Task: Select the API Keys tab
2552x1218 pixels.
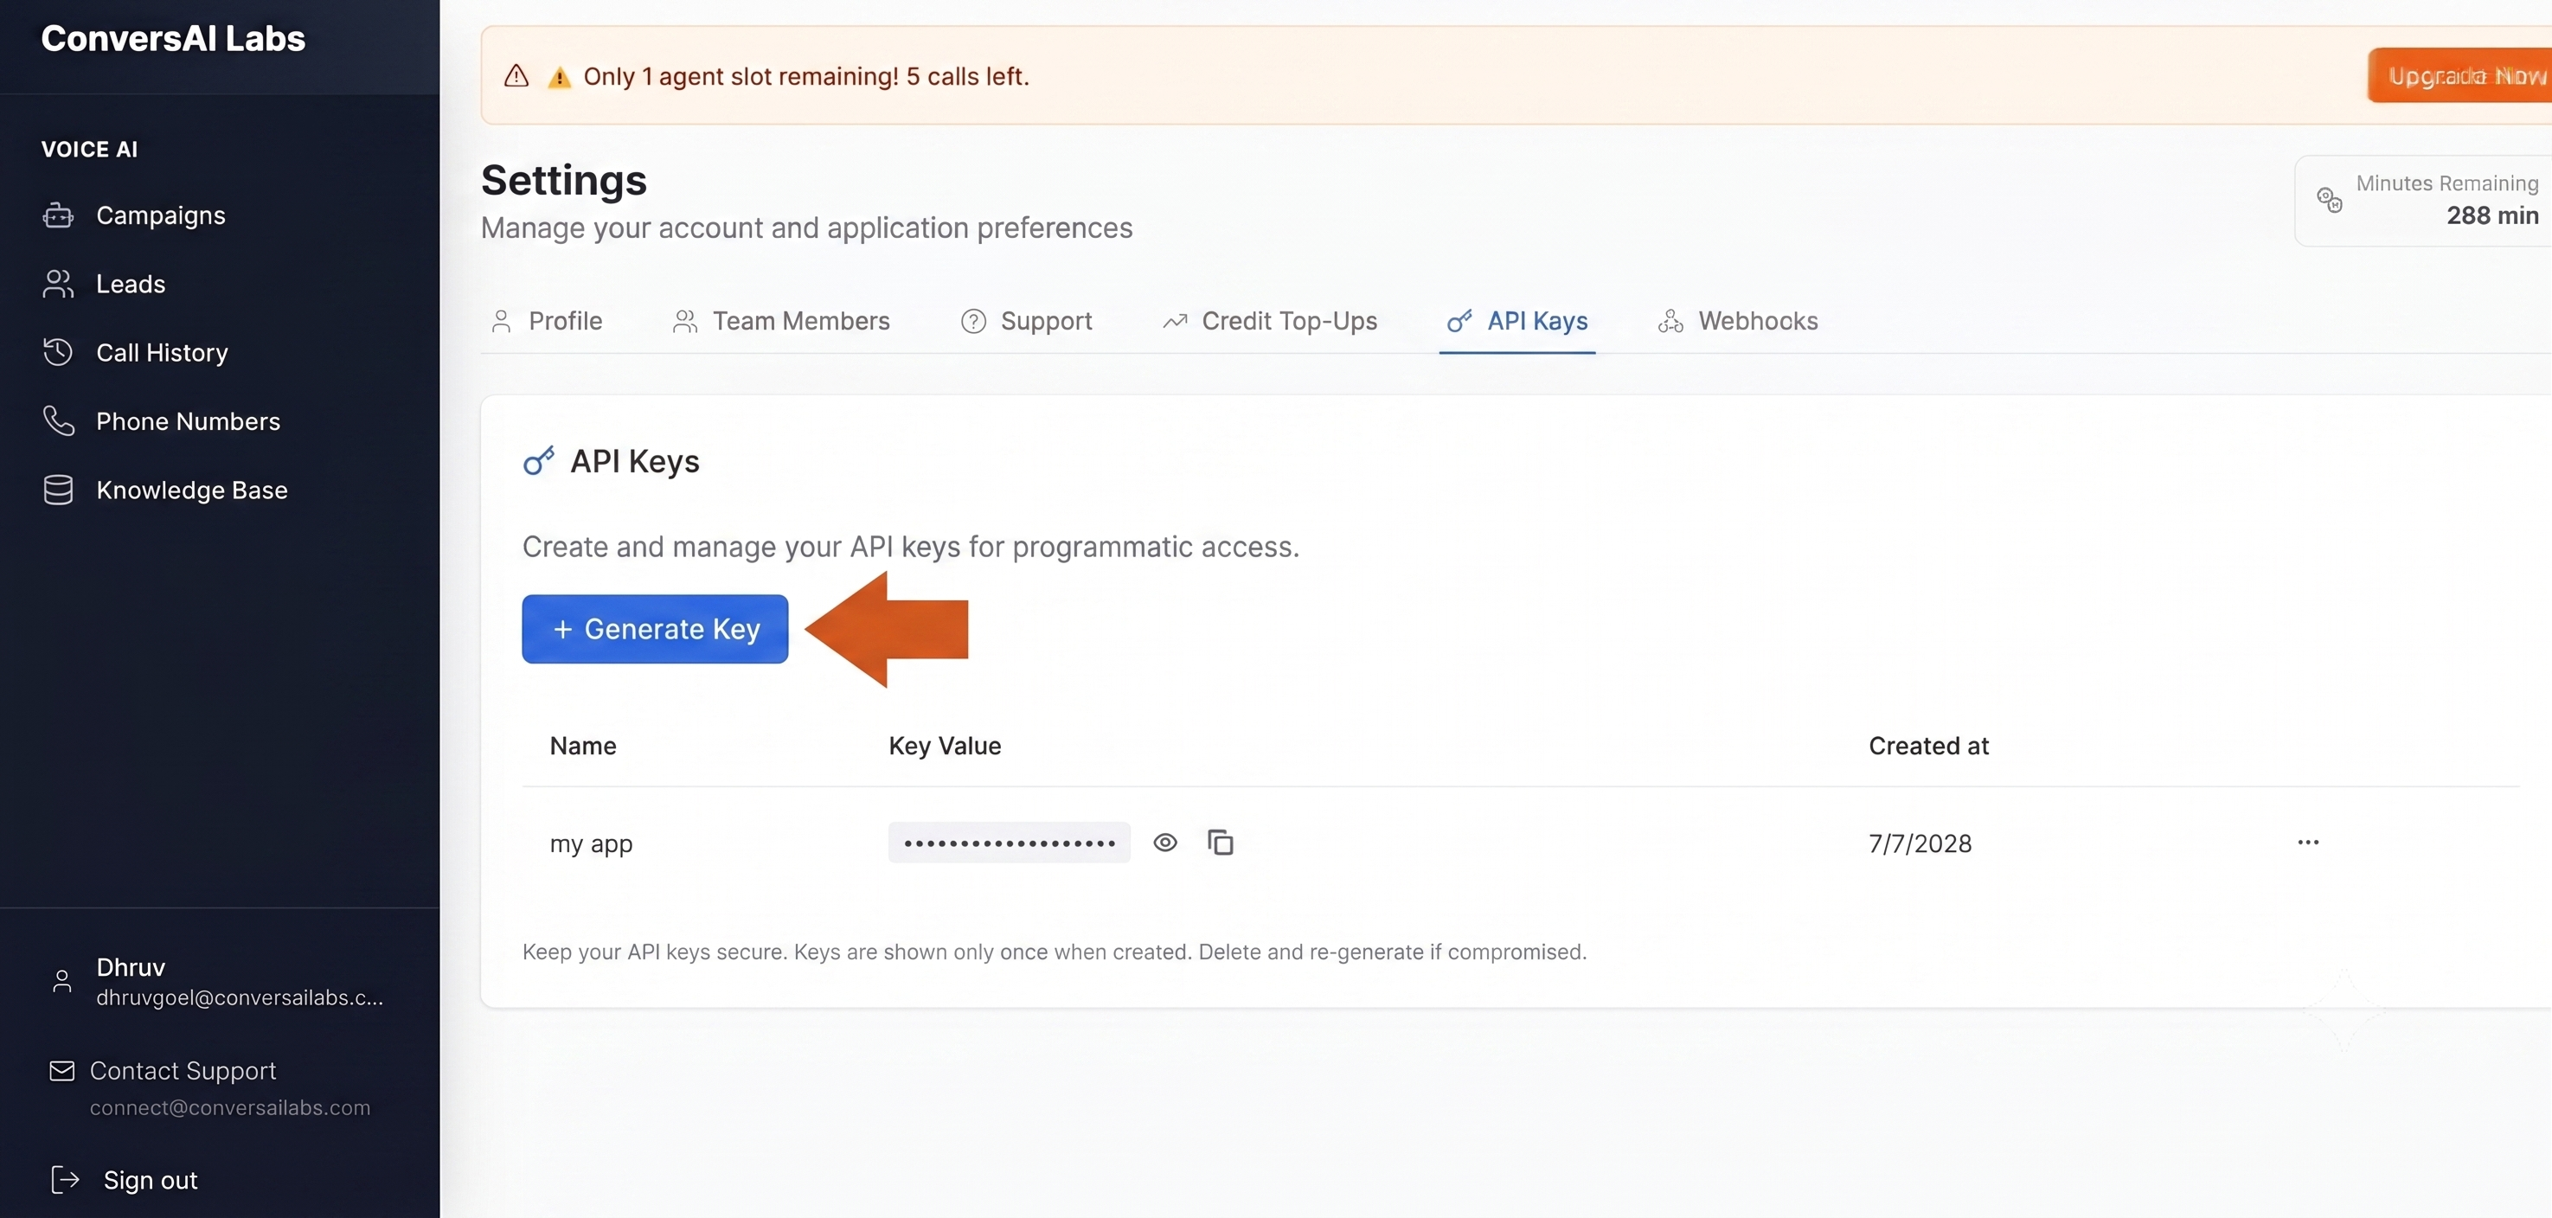Action: (1516, 321)
